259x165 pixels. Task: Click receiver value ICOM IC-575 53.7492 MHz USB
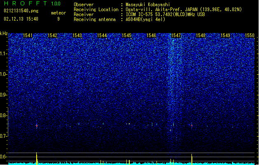[165, 14]
